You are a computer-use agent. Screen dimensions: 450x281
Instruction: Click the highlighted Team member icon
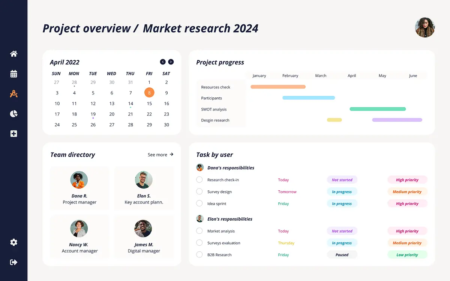click(13, 94)
